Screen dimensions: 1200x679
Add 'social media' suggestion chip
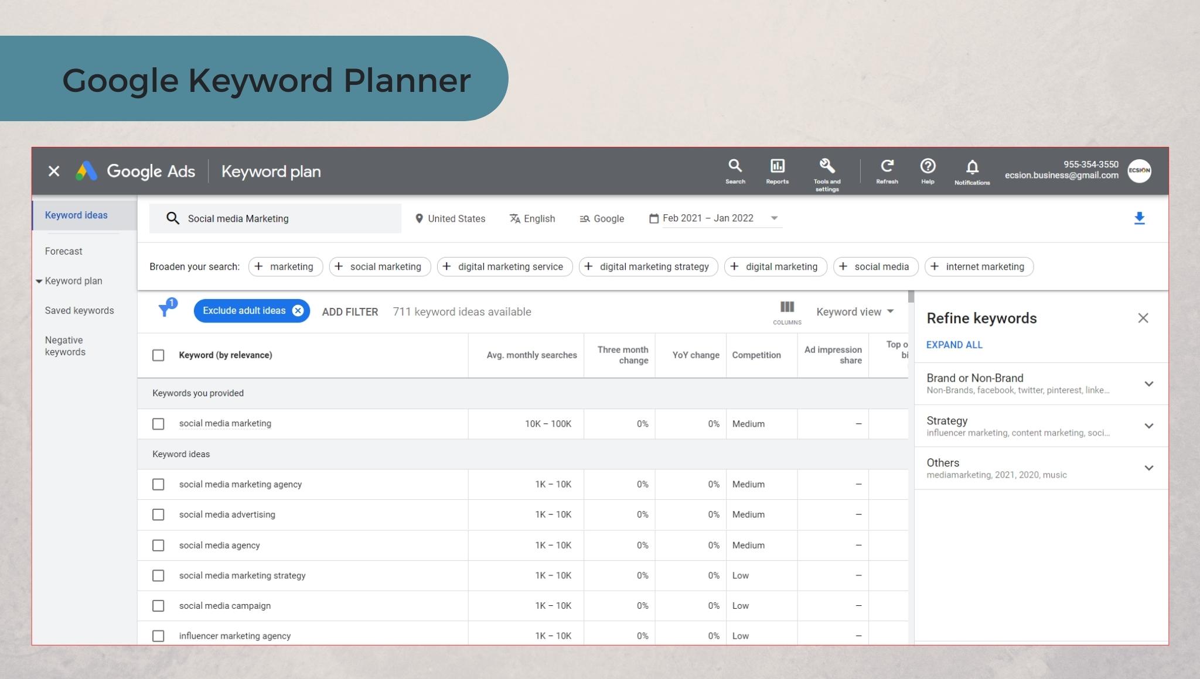(875, 266)
